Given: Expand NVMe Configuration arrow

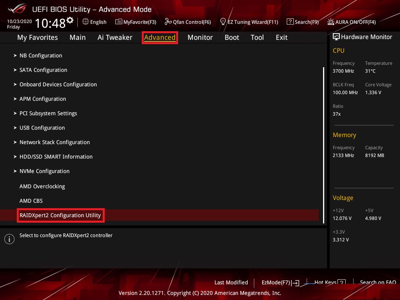Looking at the screenshot, I should click(15, 171).
